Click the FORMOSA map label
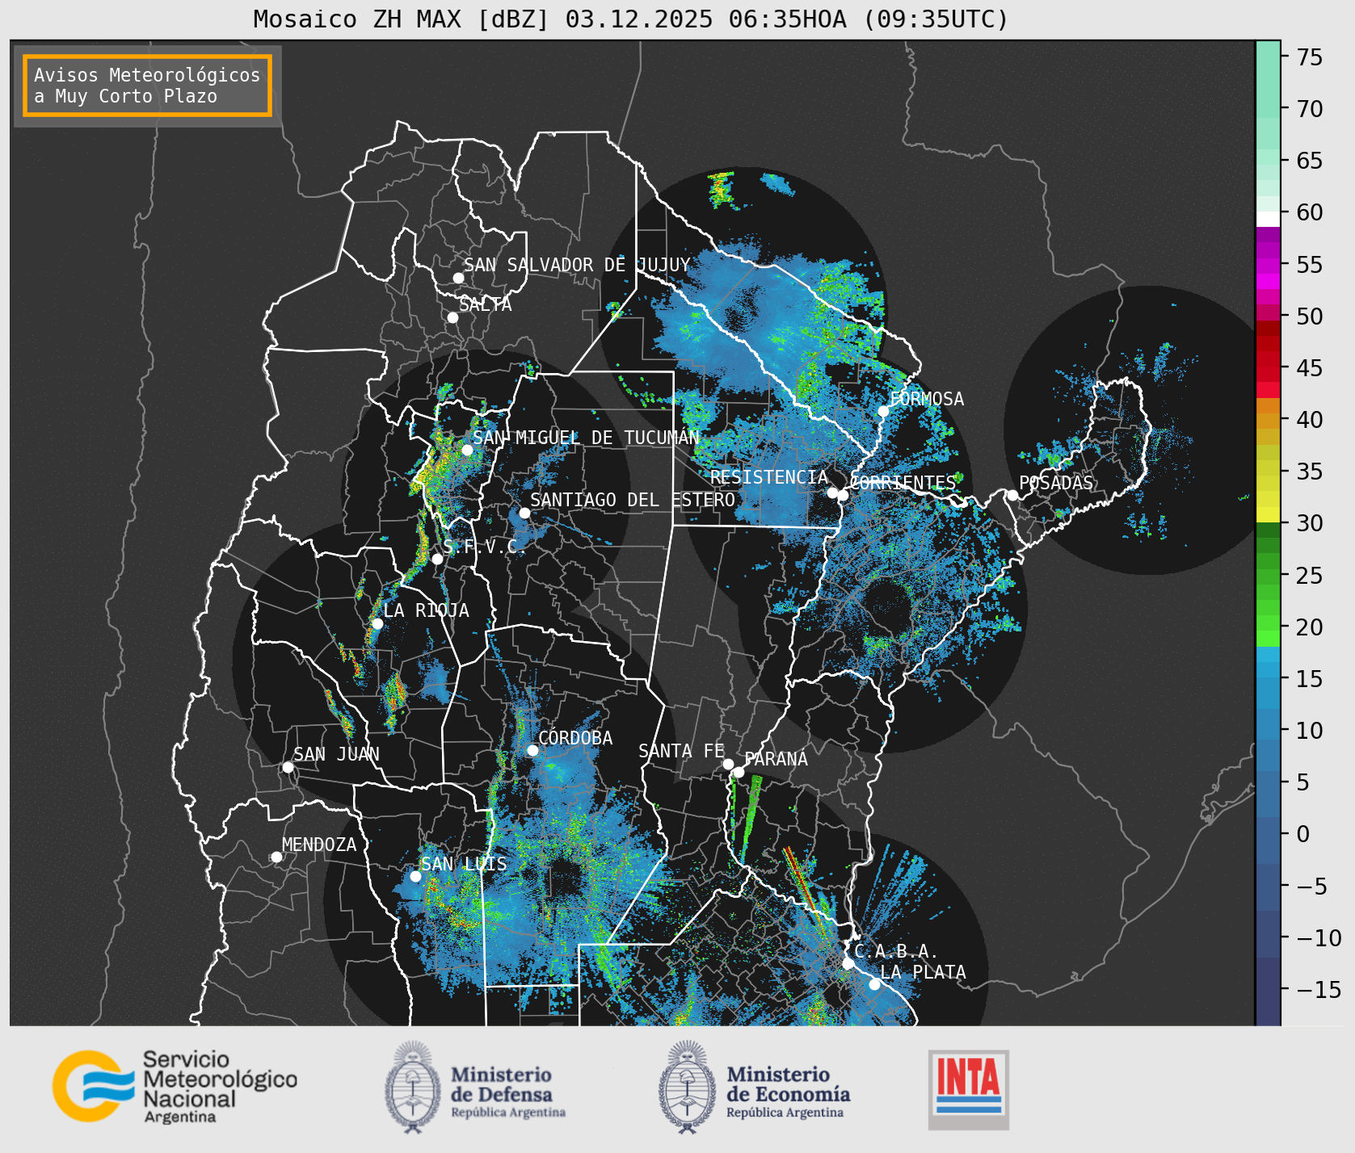Screen dimensions: 1355x1153 click(927, 399)
